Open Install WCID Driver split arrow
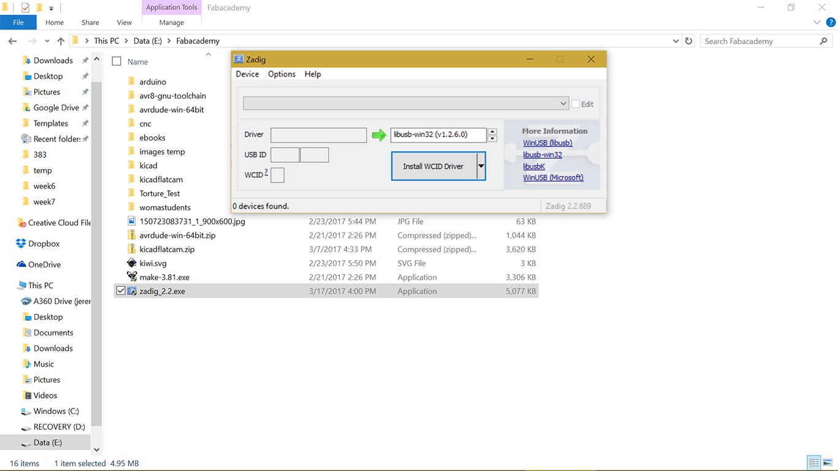Image resolution: width=838 pixels, height=471 pixels. [x=482, y=166]
